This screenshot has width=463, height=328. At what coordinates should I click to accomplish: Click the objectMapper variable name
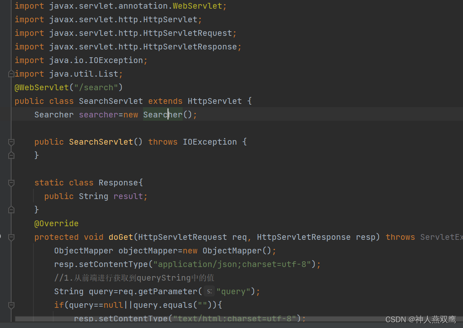[148, 251]
